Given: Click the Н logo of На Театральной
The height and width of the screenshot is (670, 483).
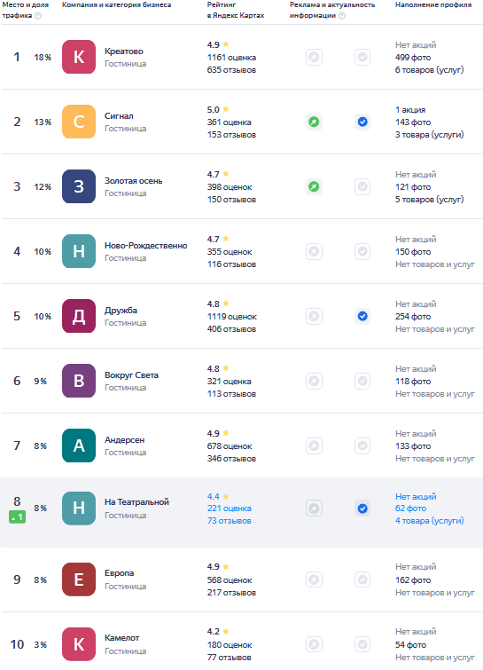Looking at the screenshot, I should pyautogui.click(x=79, y=508).
